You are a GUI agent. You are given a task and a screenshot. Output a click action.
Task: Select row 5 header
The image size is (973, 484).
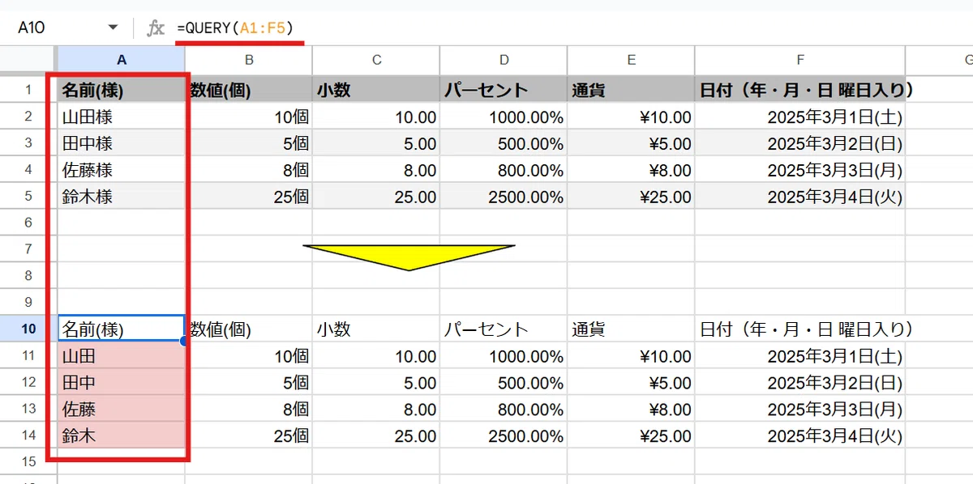click(x=28, y=196)
